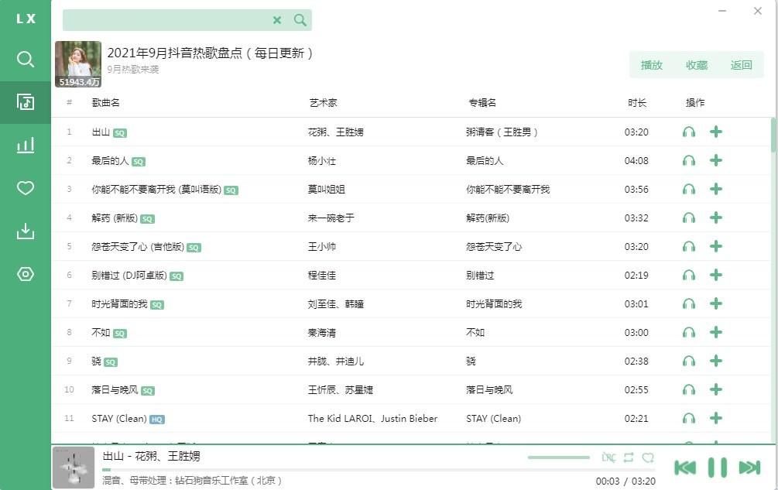Toggle desktop lyrics LRC icon
Viewport: 778px width, 490px height.
point(608,457)
